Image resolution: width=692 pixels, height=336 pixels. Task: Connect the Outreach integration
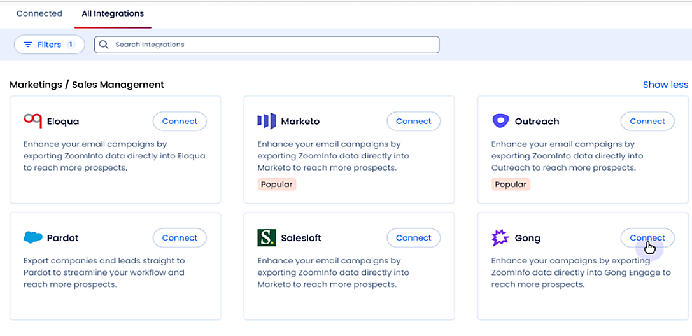tap(647, 122)
